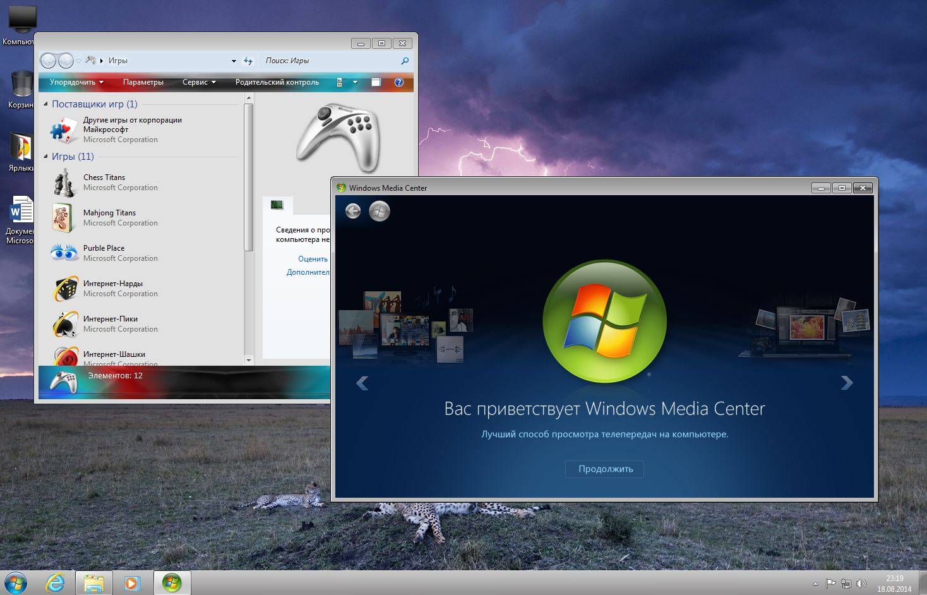Collapse Игры (11) group
Screen dimensions: 927x595
coord(45,156)
